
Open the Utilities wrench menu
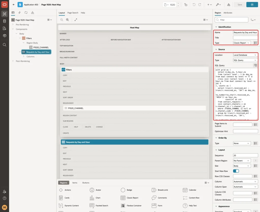tap(218, 5)
